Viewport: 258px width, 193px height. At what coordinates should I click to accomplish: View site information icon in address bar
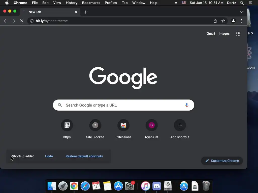pyautogui.click(x=32, y=21)
